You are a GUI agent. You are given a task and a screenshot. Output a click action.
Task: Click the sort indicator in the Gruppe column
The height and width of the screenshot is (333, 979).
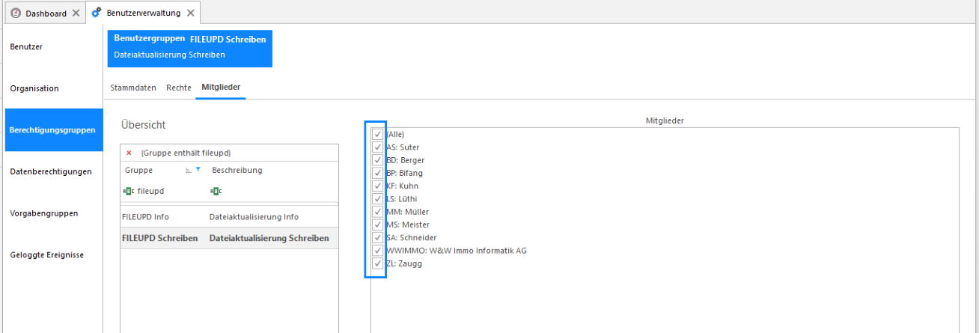pos(189,171)
